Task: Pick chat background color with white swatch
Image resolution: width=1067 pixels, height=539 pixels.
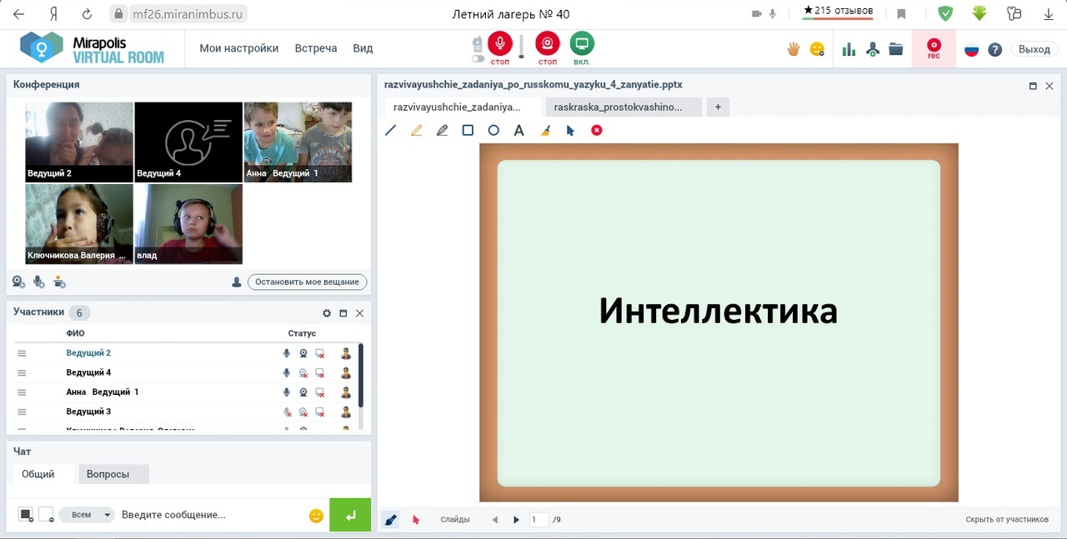Action: pyautogui.click(x=46, y=515)
